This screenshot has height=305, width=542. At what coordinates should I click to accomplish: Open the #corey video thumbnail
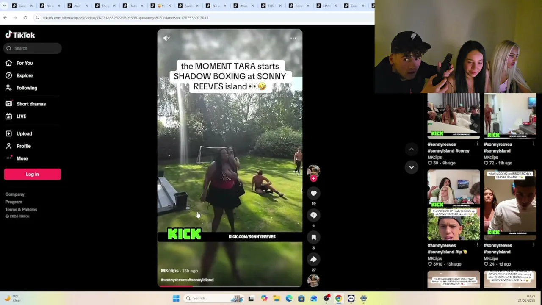click(x=454, y=116)
